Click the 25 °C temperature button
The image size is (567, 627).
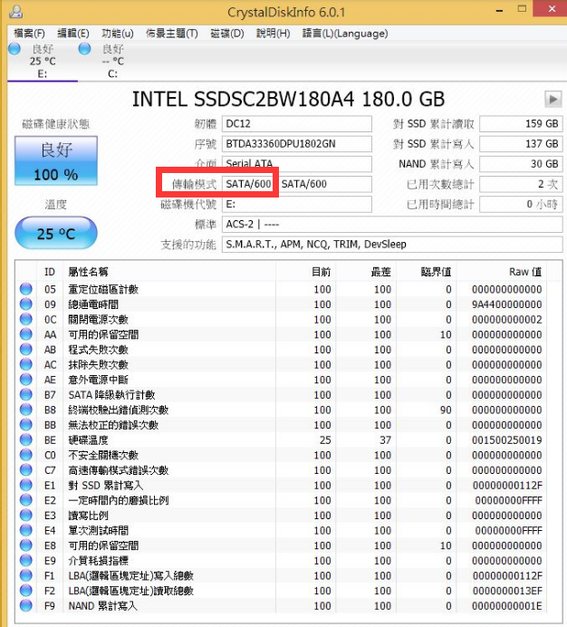click(x=56, y=233)
